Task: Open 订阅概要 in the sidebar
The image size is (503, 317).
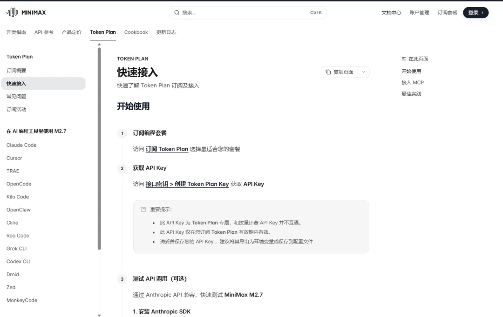Action: [x=16, y=71]
